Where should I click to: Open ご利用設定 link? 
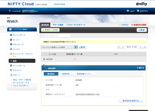(x=124, y=25)
